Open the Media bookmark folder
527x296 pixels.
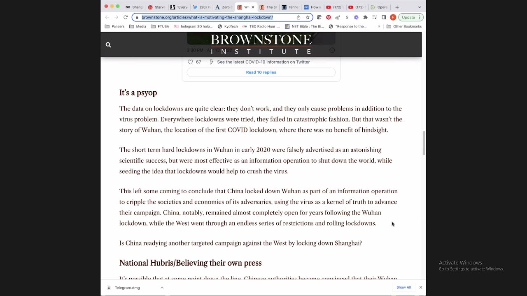(x=138, y=26)
